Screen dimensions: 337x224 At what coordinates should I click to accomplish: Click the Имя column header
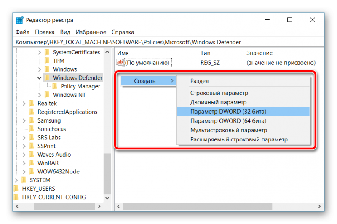pos(156,53)
